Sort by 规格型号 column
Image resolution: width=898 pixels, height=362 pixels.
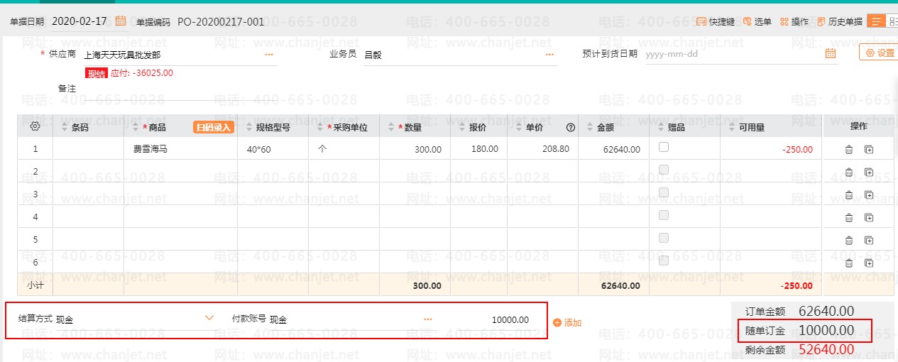pyautogui.click(x=249, y=128)
